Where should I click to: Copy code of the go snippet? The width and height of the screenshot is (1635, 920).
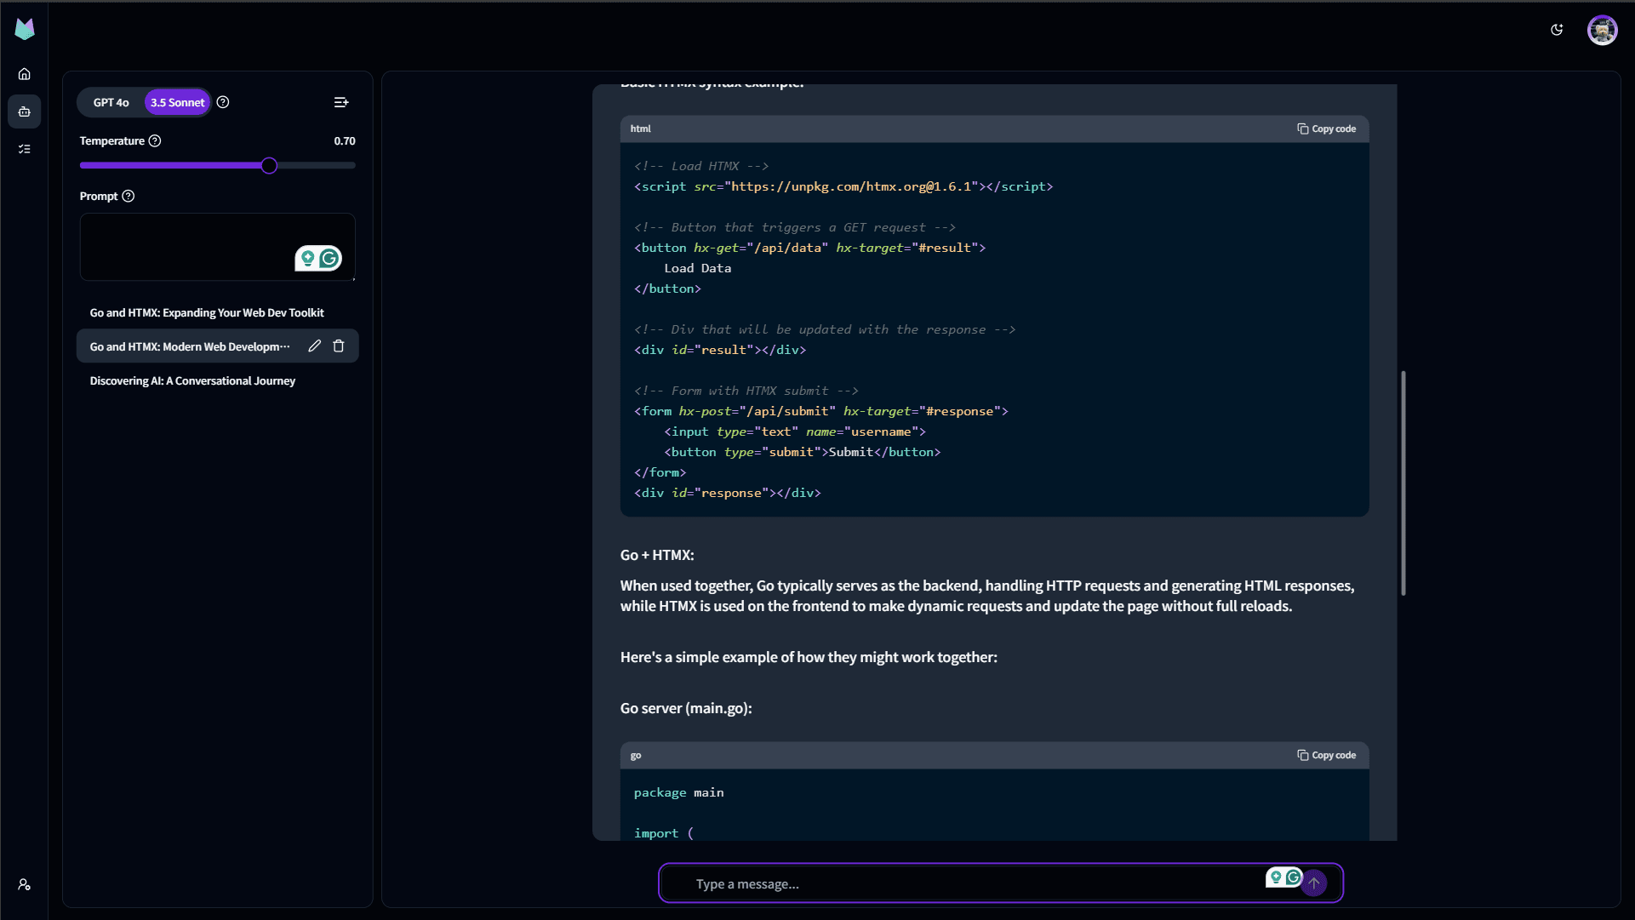point(1326,756)
